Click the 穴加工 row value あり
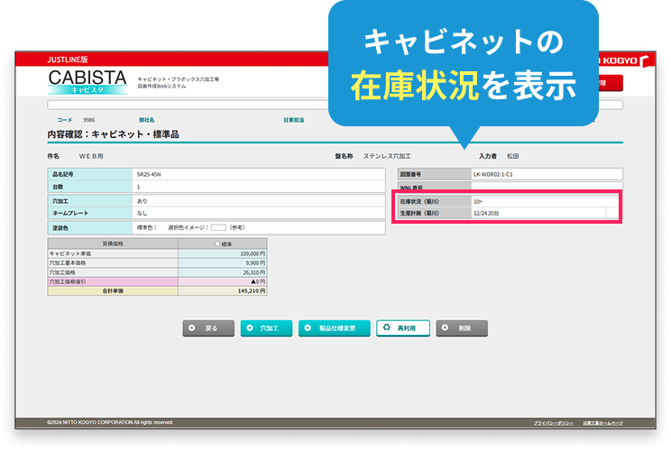This screenshot has width=671, height=451. (x=142, y=201)
